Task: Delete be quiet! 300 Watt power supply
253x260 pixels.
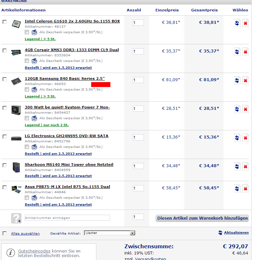Action: 246,109
